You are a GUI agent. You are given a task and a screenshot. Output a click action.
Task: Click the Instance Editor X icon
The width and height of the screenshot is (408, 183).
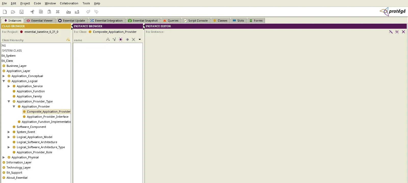click(403, 32)
